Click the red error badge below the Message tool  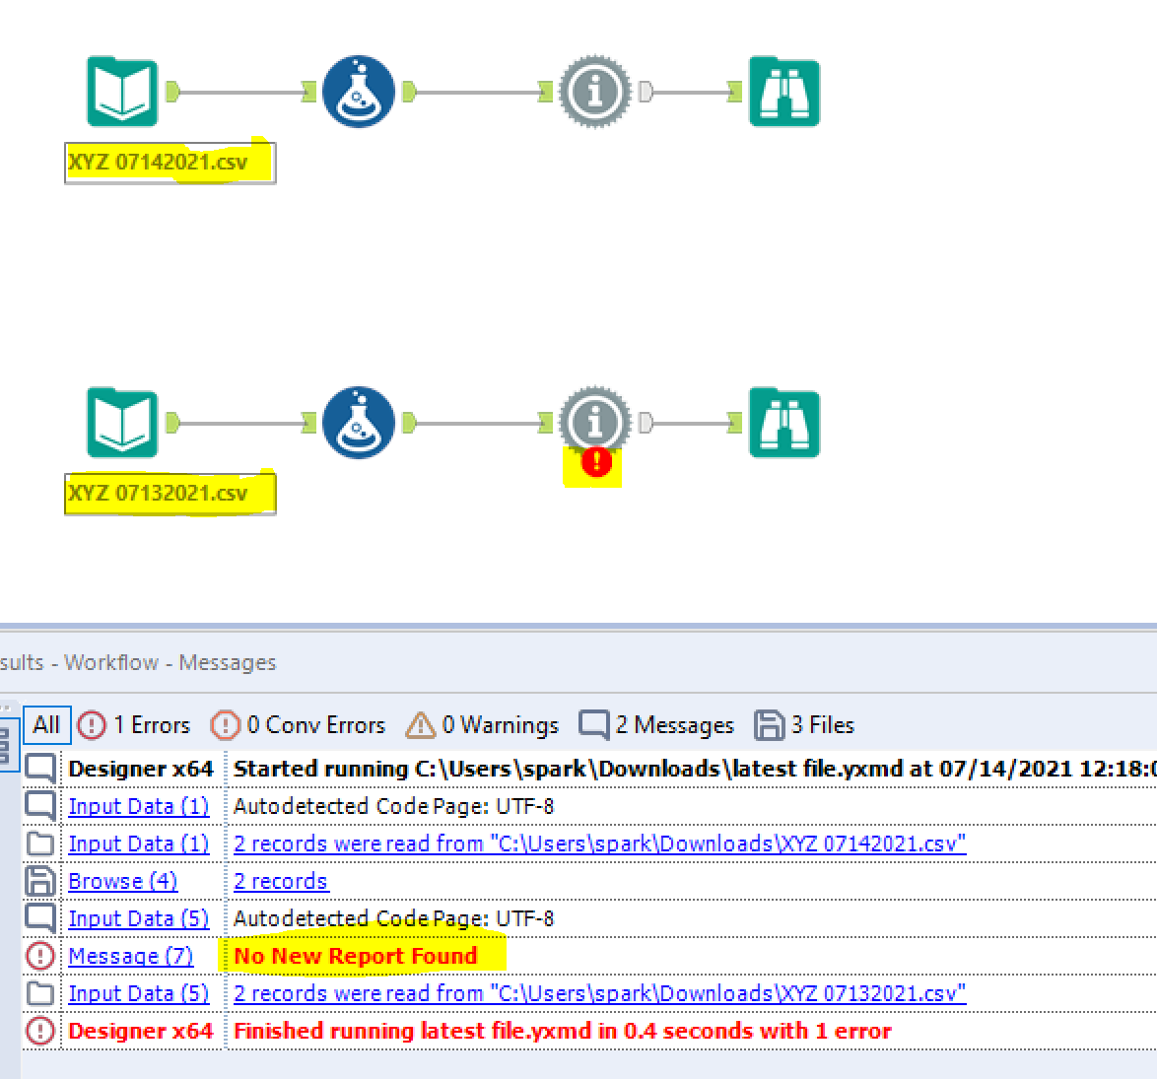click(x=594, y=461)
